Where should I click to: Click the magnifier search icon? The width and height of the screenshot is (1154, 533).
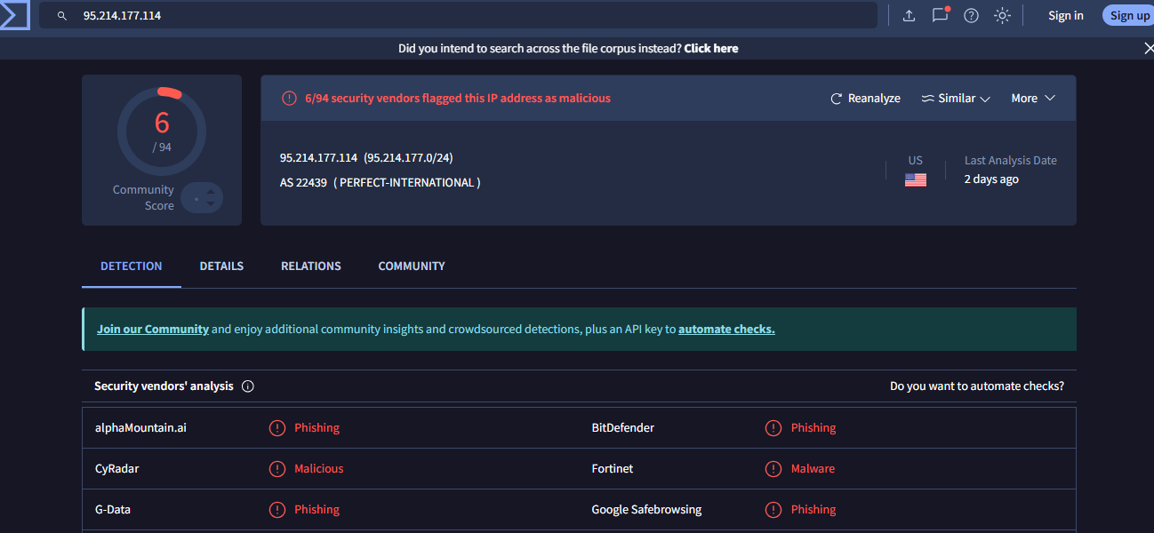62,16
